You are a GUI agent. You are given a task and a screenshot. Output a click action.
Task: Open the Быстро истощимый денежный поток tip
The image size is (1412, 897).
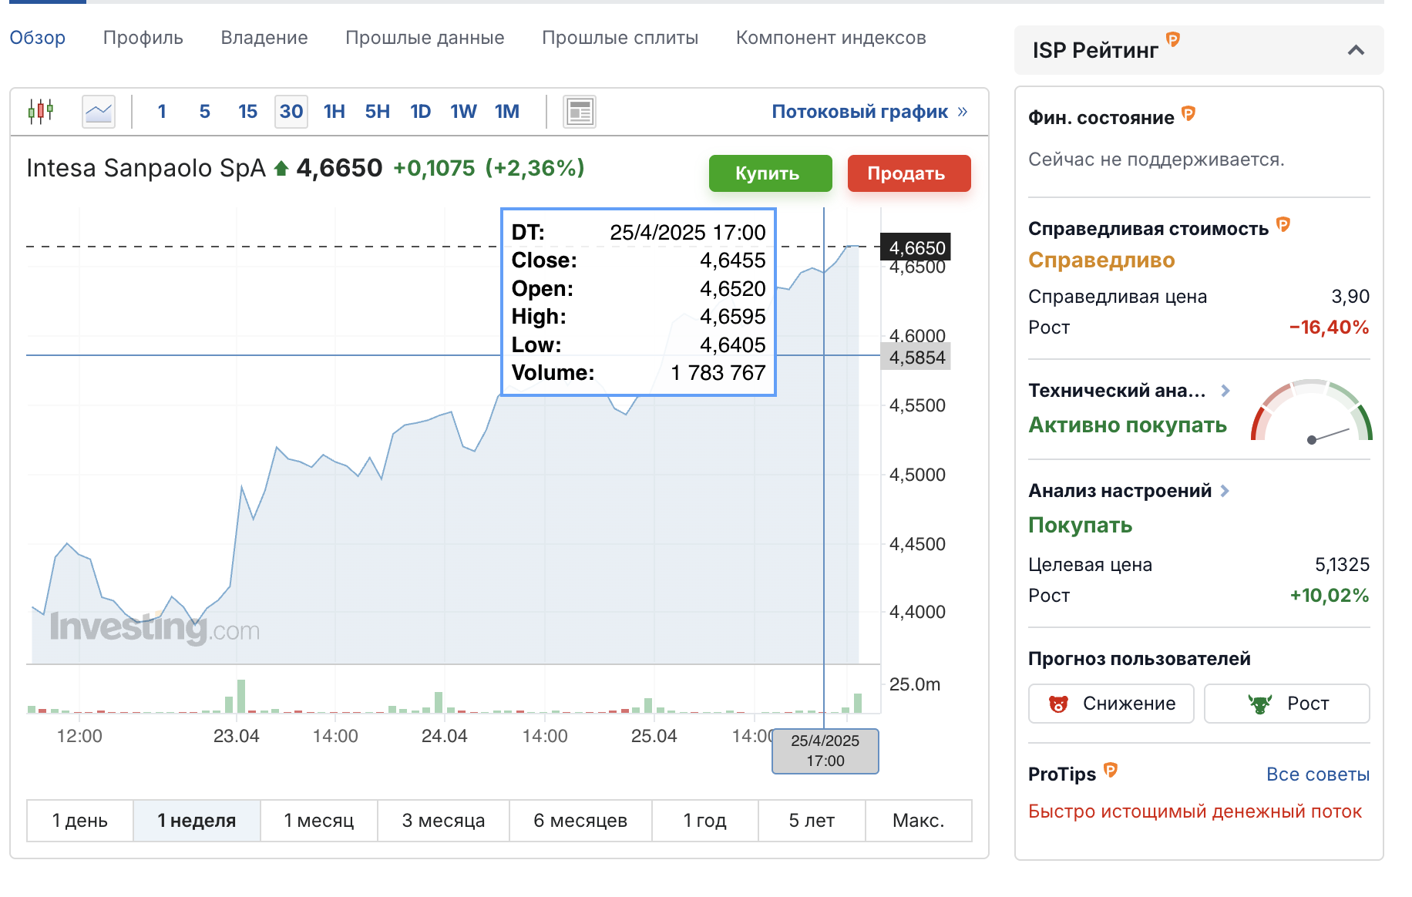[1195, 811]
